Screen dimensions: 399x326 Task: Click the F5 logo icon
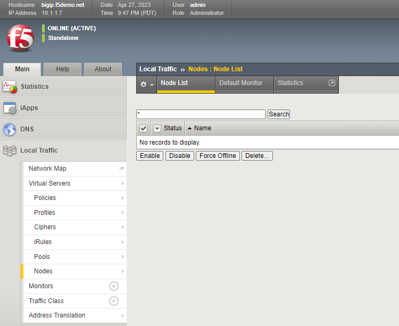coord(20,38)
